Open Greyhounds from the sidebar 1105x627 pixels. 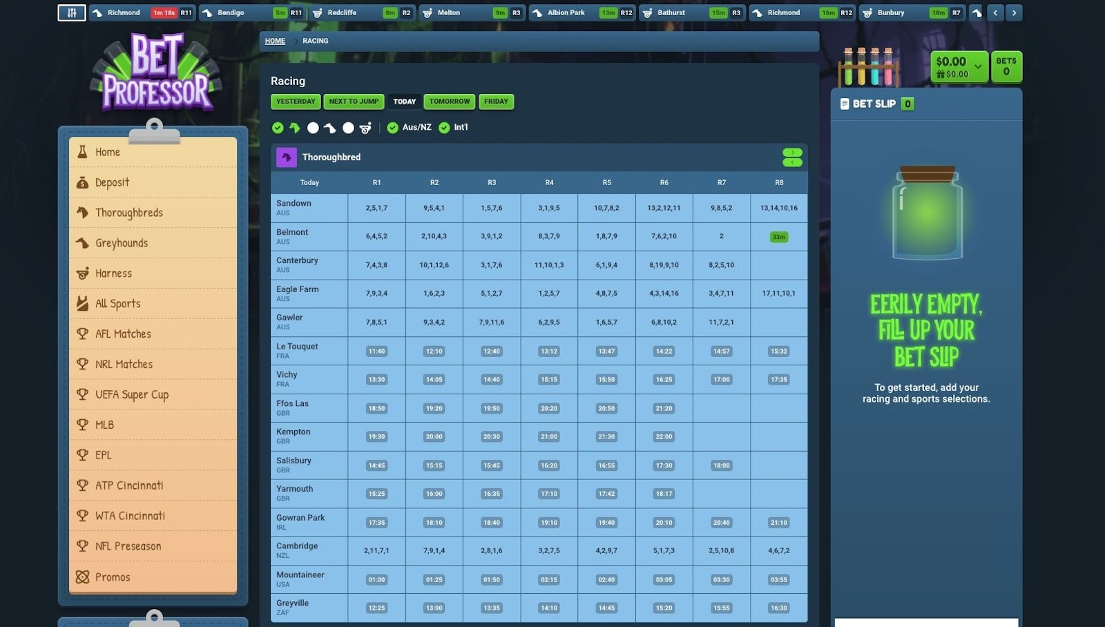pyautogui.click(x=81, y=243)
